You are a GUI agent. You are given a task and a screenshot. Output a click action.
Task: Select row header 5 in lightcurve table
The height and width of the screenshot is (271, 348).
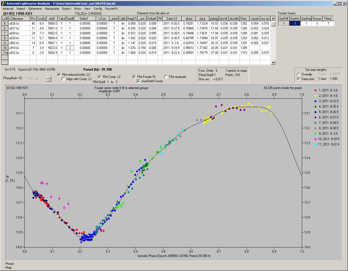point(5,24)
